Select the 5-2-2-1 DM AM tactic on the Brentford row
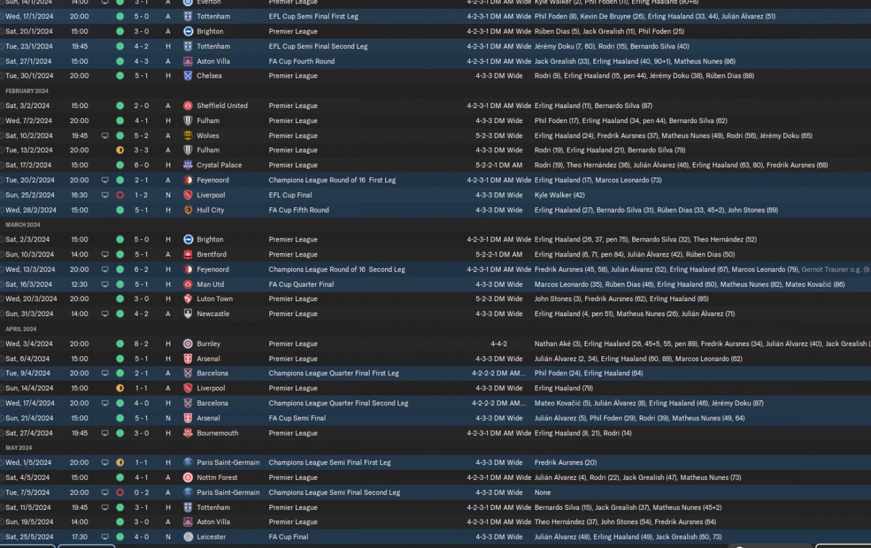 click(499, 254)
